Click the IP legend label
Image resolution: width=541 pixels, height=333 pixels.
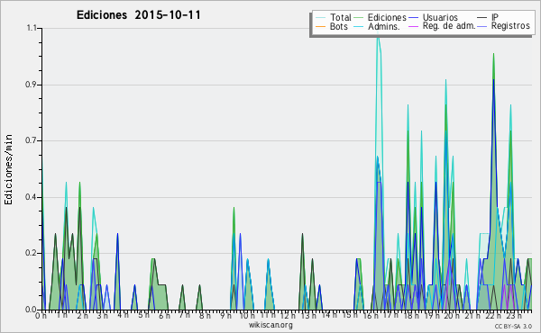tap(495, 17)
